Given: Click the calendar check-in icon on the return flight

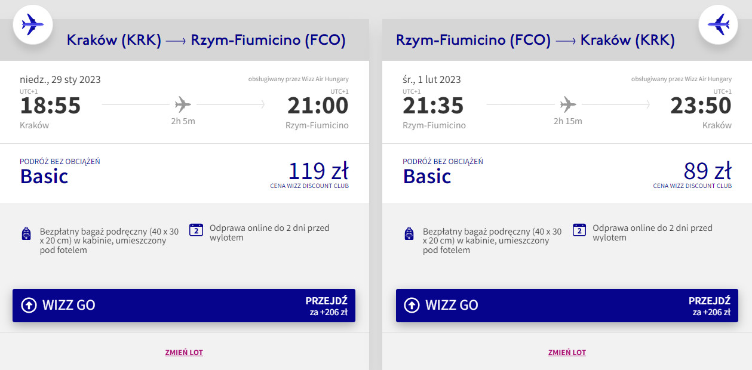Looking at the screenshot, I should click(579, 230).
